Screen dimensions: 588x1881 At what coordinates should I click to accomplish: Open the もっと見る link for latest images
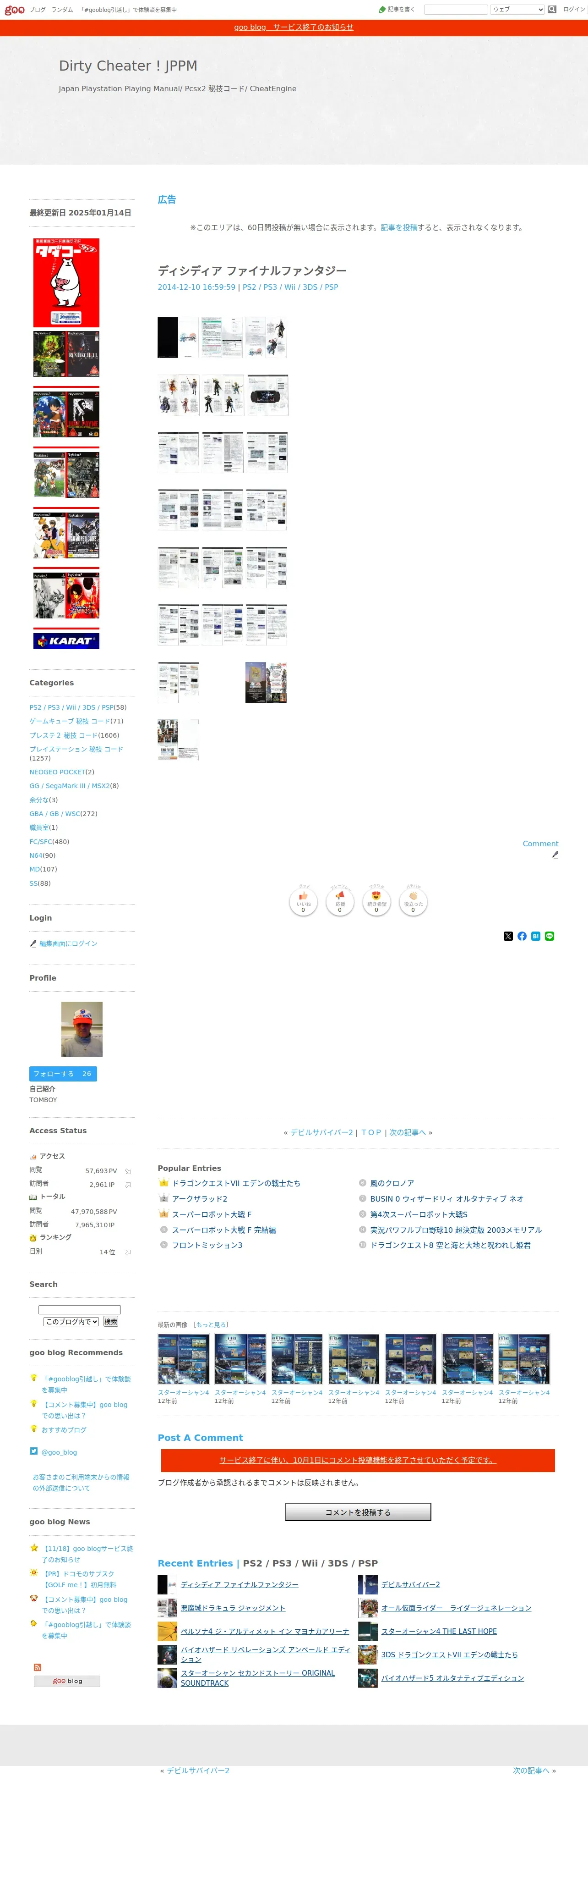[211, 1324]
